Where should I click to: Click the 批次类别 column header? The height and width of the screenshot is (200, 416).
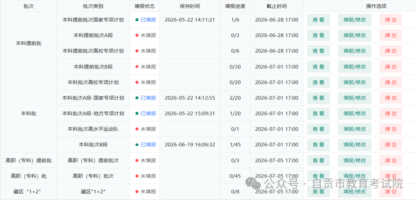tap(93, 6)
